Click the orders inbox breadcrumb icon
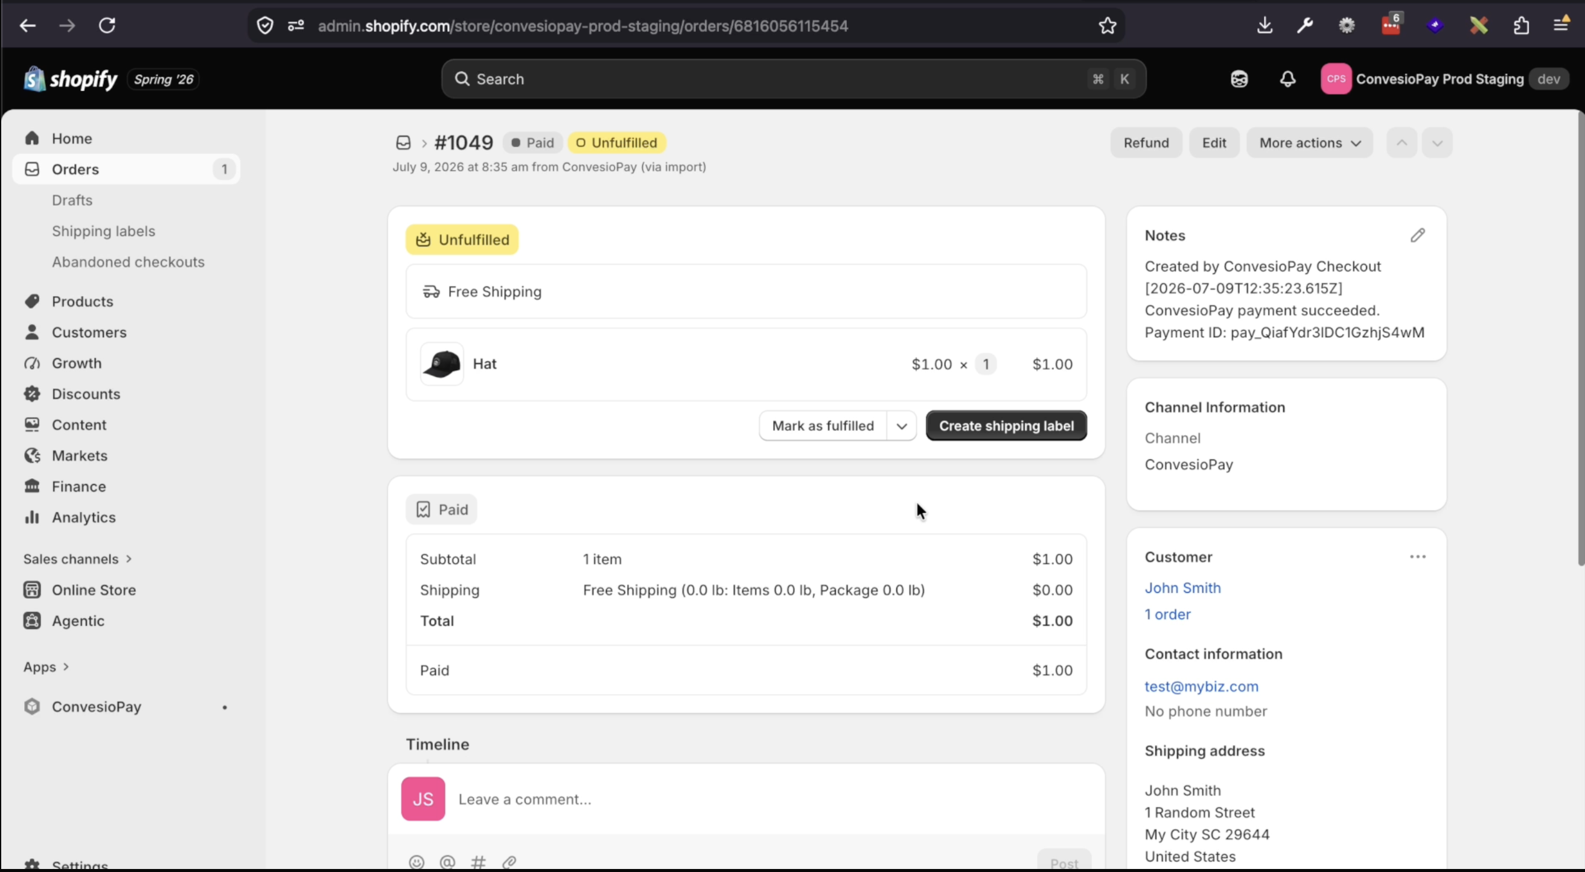Image resolution: width=1585 pixels, height=872 pixels. tap(403, 143)
